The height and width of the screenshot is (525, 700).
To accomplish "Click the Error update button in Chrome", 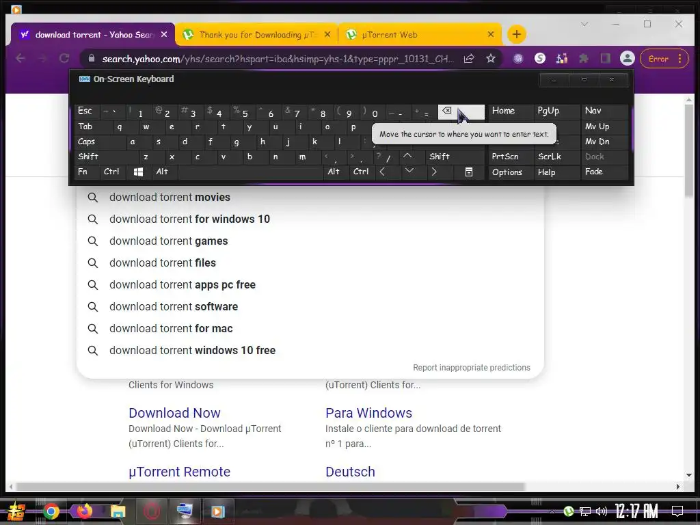I will pos(664,59).
